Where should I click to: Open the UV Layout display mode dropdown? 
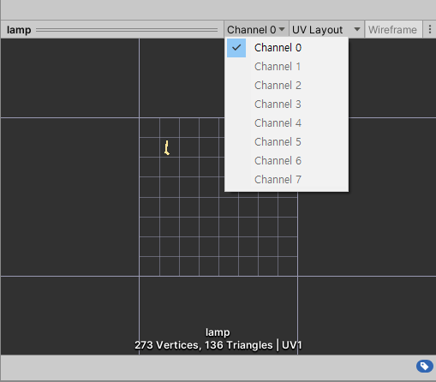[326, 29]
